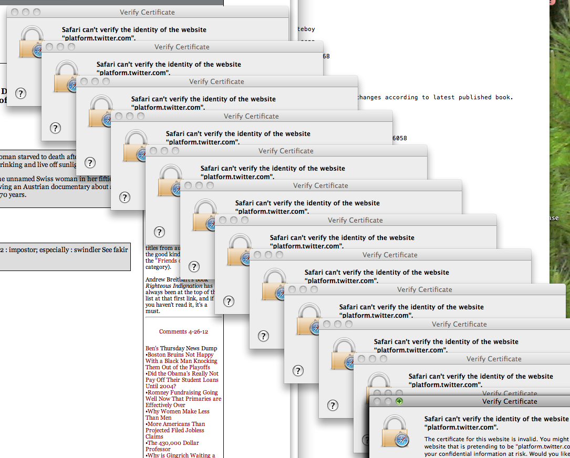The width and height of the screenshot is (570, 458).
Task: Click the help button next to "Righteous Indignation has"
Action: (x=229, y=301)
